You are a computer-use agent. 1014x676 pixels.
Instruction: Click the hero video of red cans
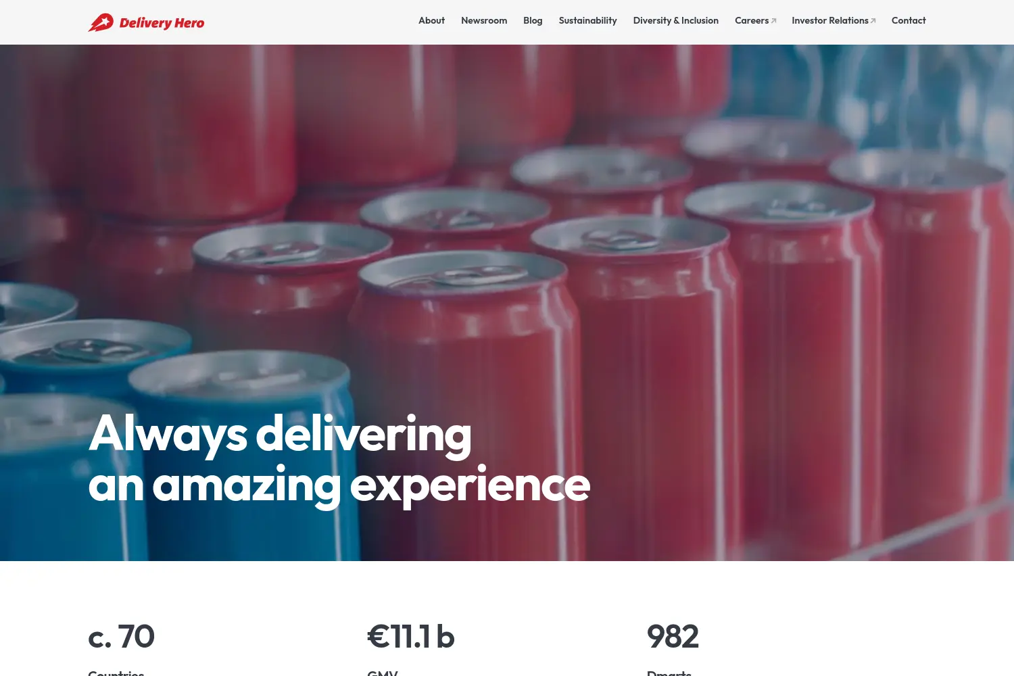point(507,303)
